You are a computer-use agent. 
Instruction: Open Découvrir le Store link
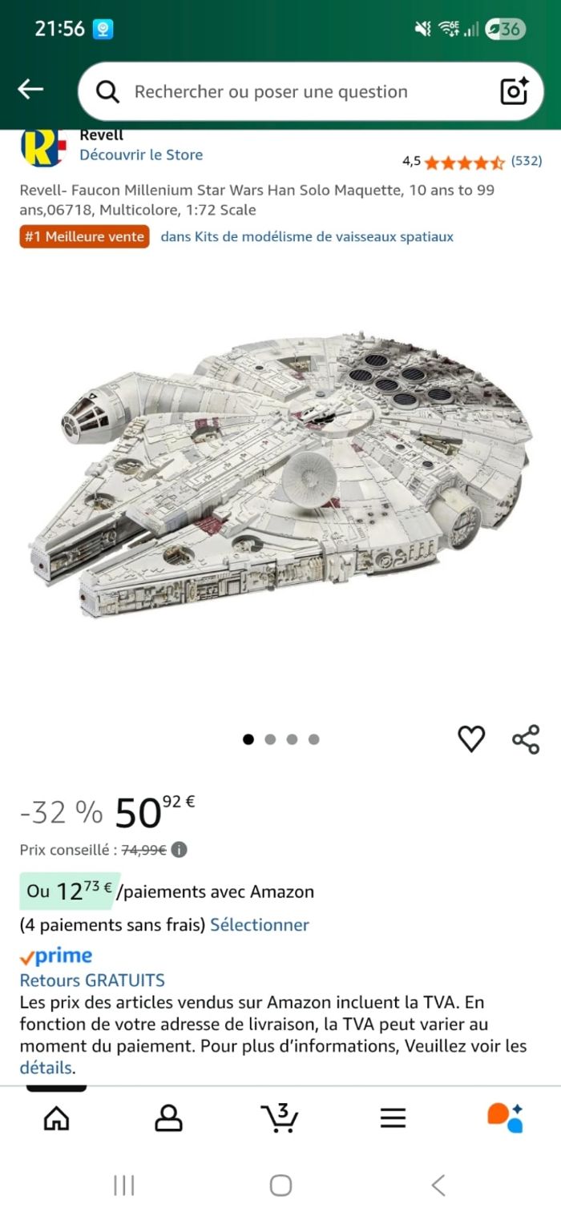(141, 155)
